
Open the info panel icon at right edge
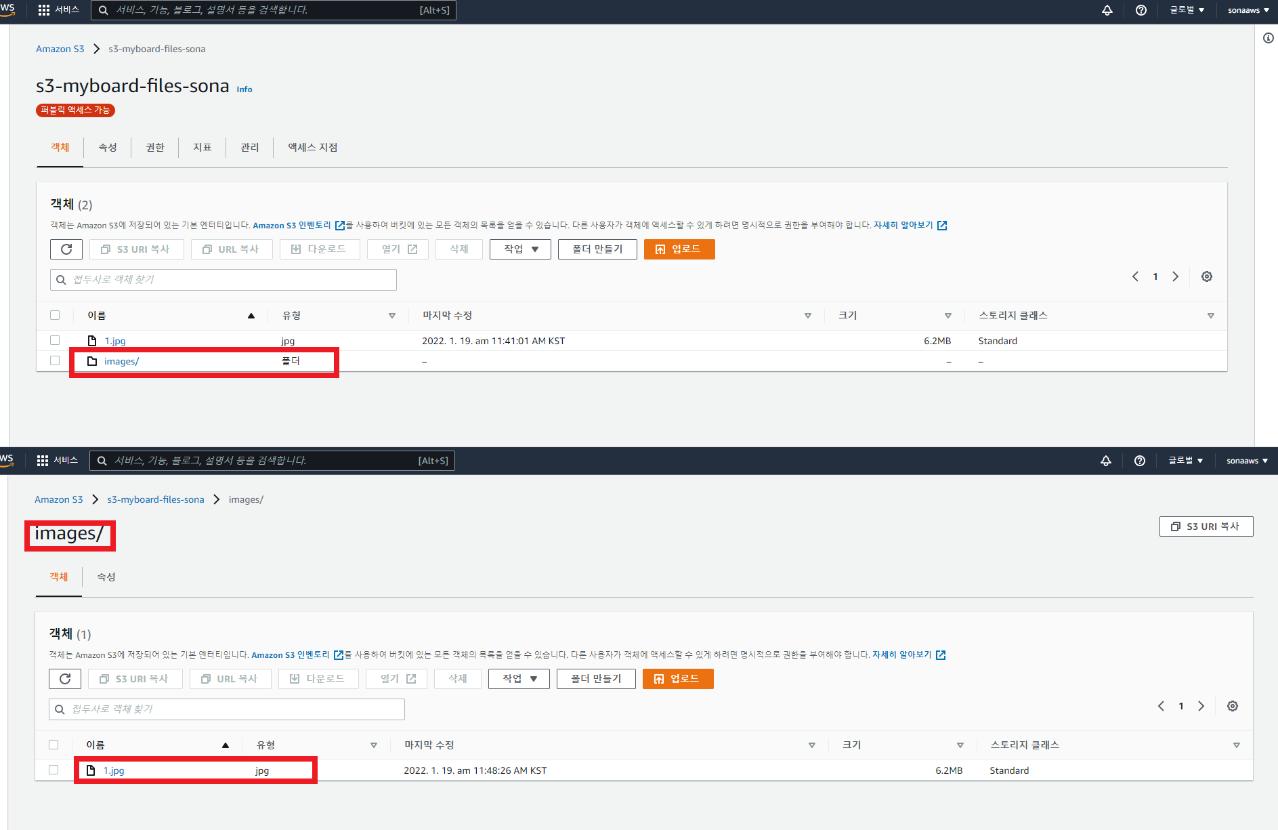[x=1269, y=38]
